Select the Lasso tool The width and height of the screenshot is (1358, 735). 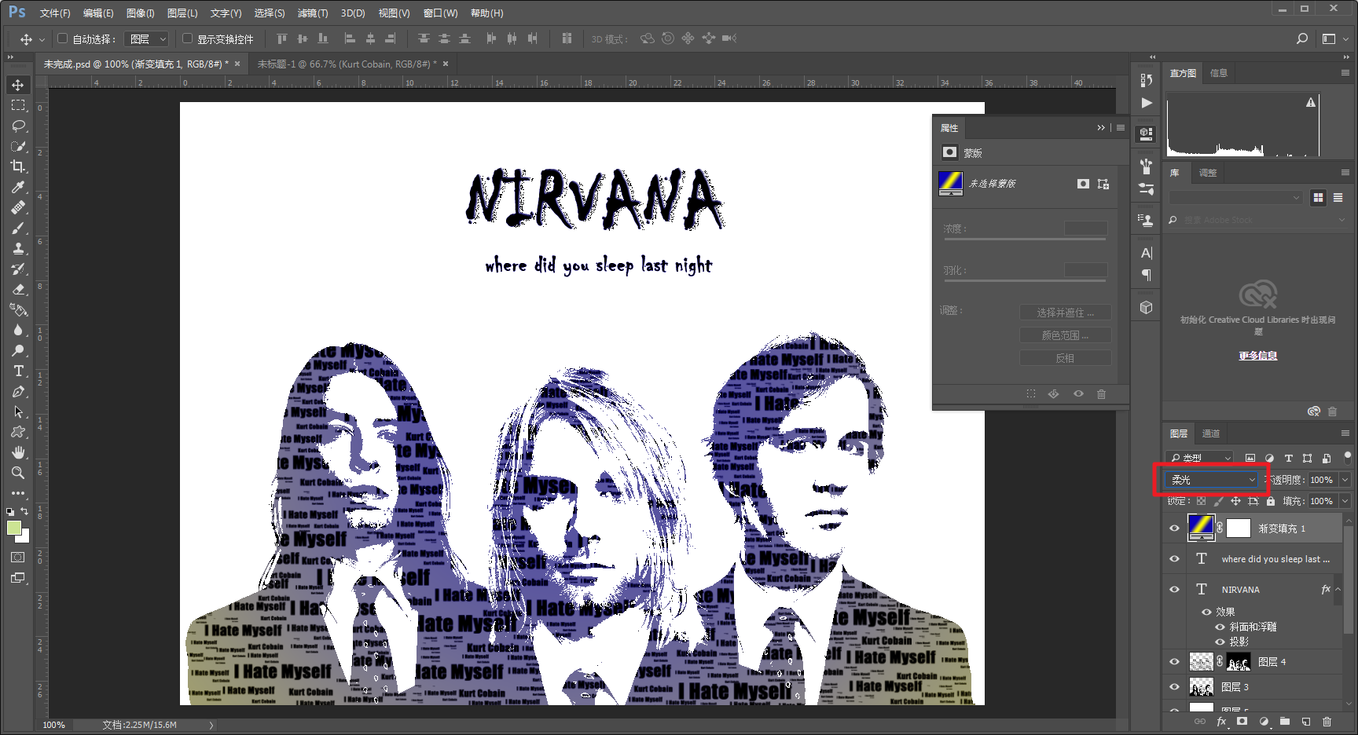point(18,126)
